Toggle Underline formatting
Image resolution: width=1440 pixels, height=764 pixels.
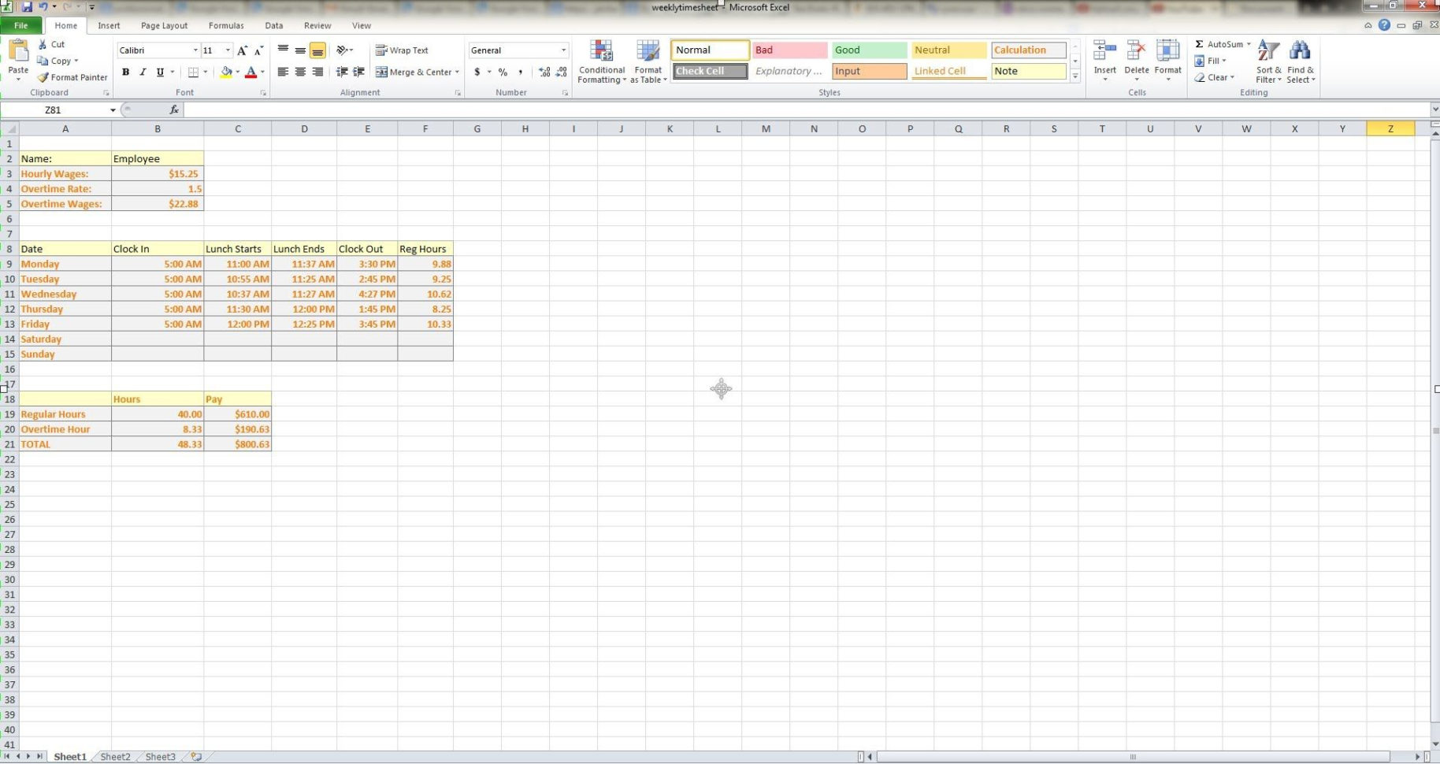point(159,72)
